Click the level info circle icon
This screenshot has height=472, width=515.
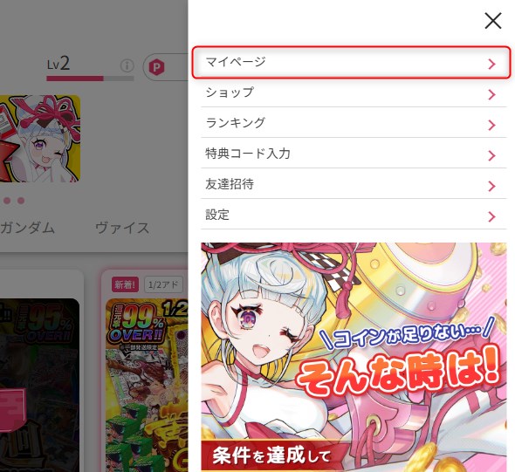127,65
